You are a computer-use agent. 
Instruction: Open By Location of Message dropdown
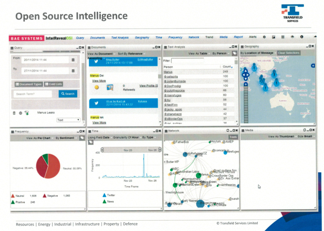tap(258, 53)
